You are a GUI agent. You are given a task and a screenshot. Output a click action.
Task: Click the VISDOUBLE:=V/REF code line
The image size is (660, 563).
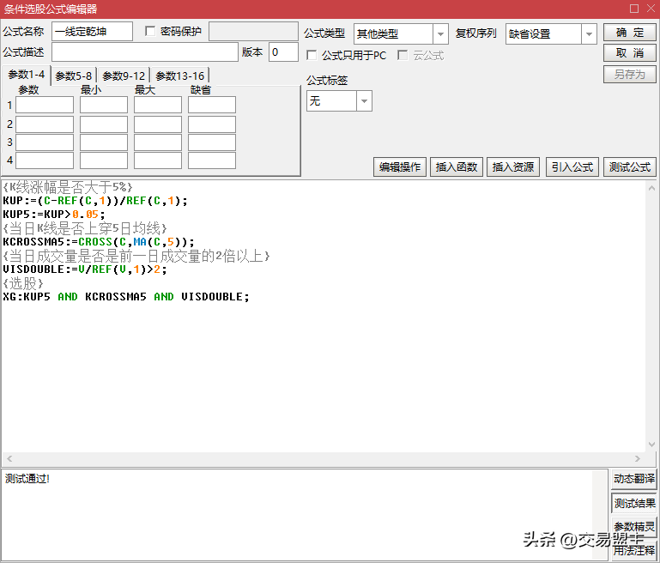pyautogui.click(x=85, y=269)
